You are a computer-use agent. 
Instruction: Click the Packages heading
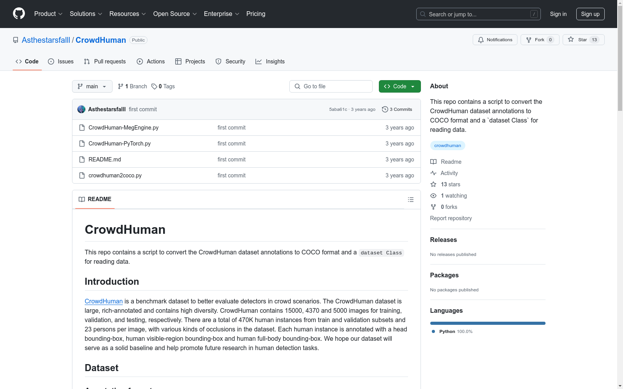pos(444,275)
